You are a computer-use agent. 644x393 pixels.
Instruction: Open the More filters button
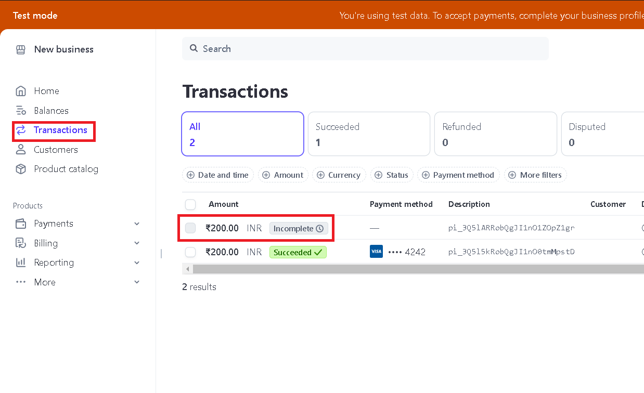(535, 175)
